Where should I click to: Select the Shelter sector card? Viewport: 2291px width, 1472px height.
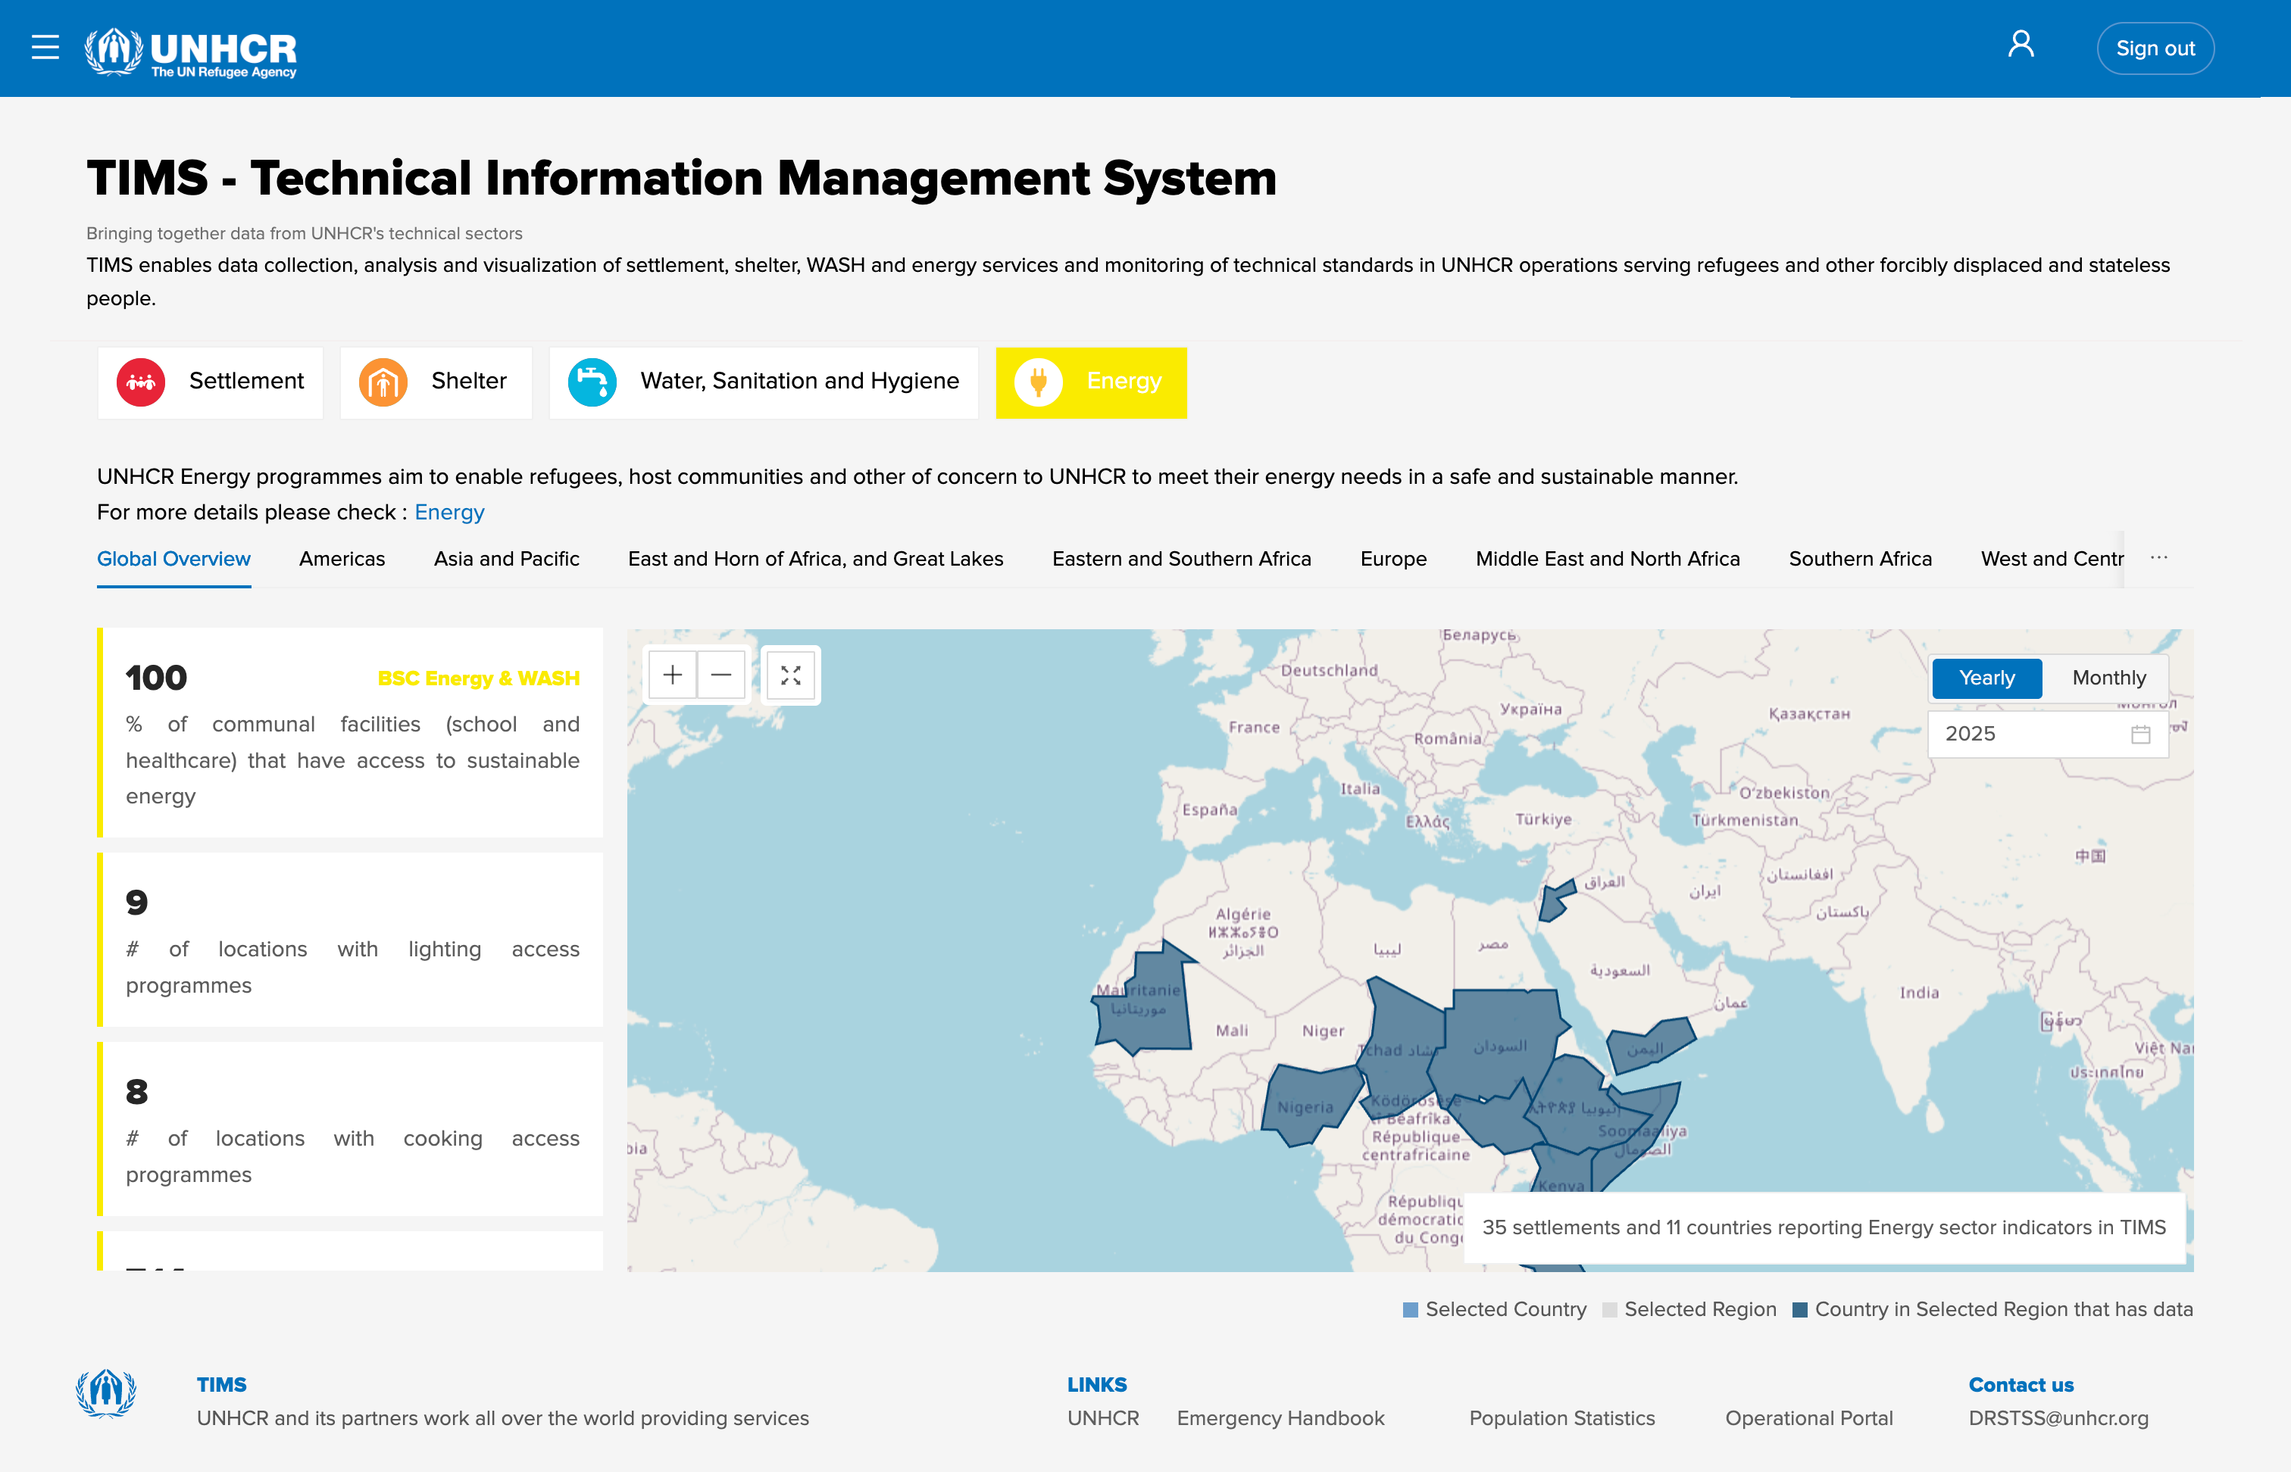(x=436, y=382)
